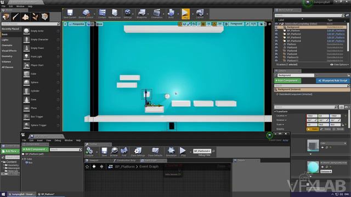Select Volumes category in Place panel
Viewport: 351px width, 197px height.
point(6,62)
